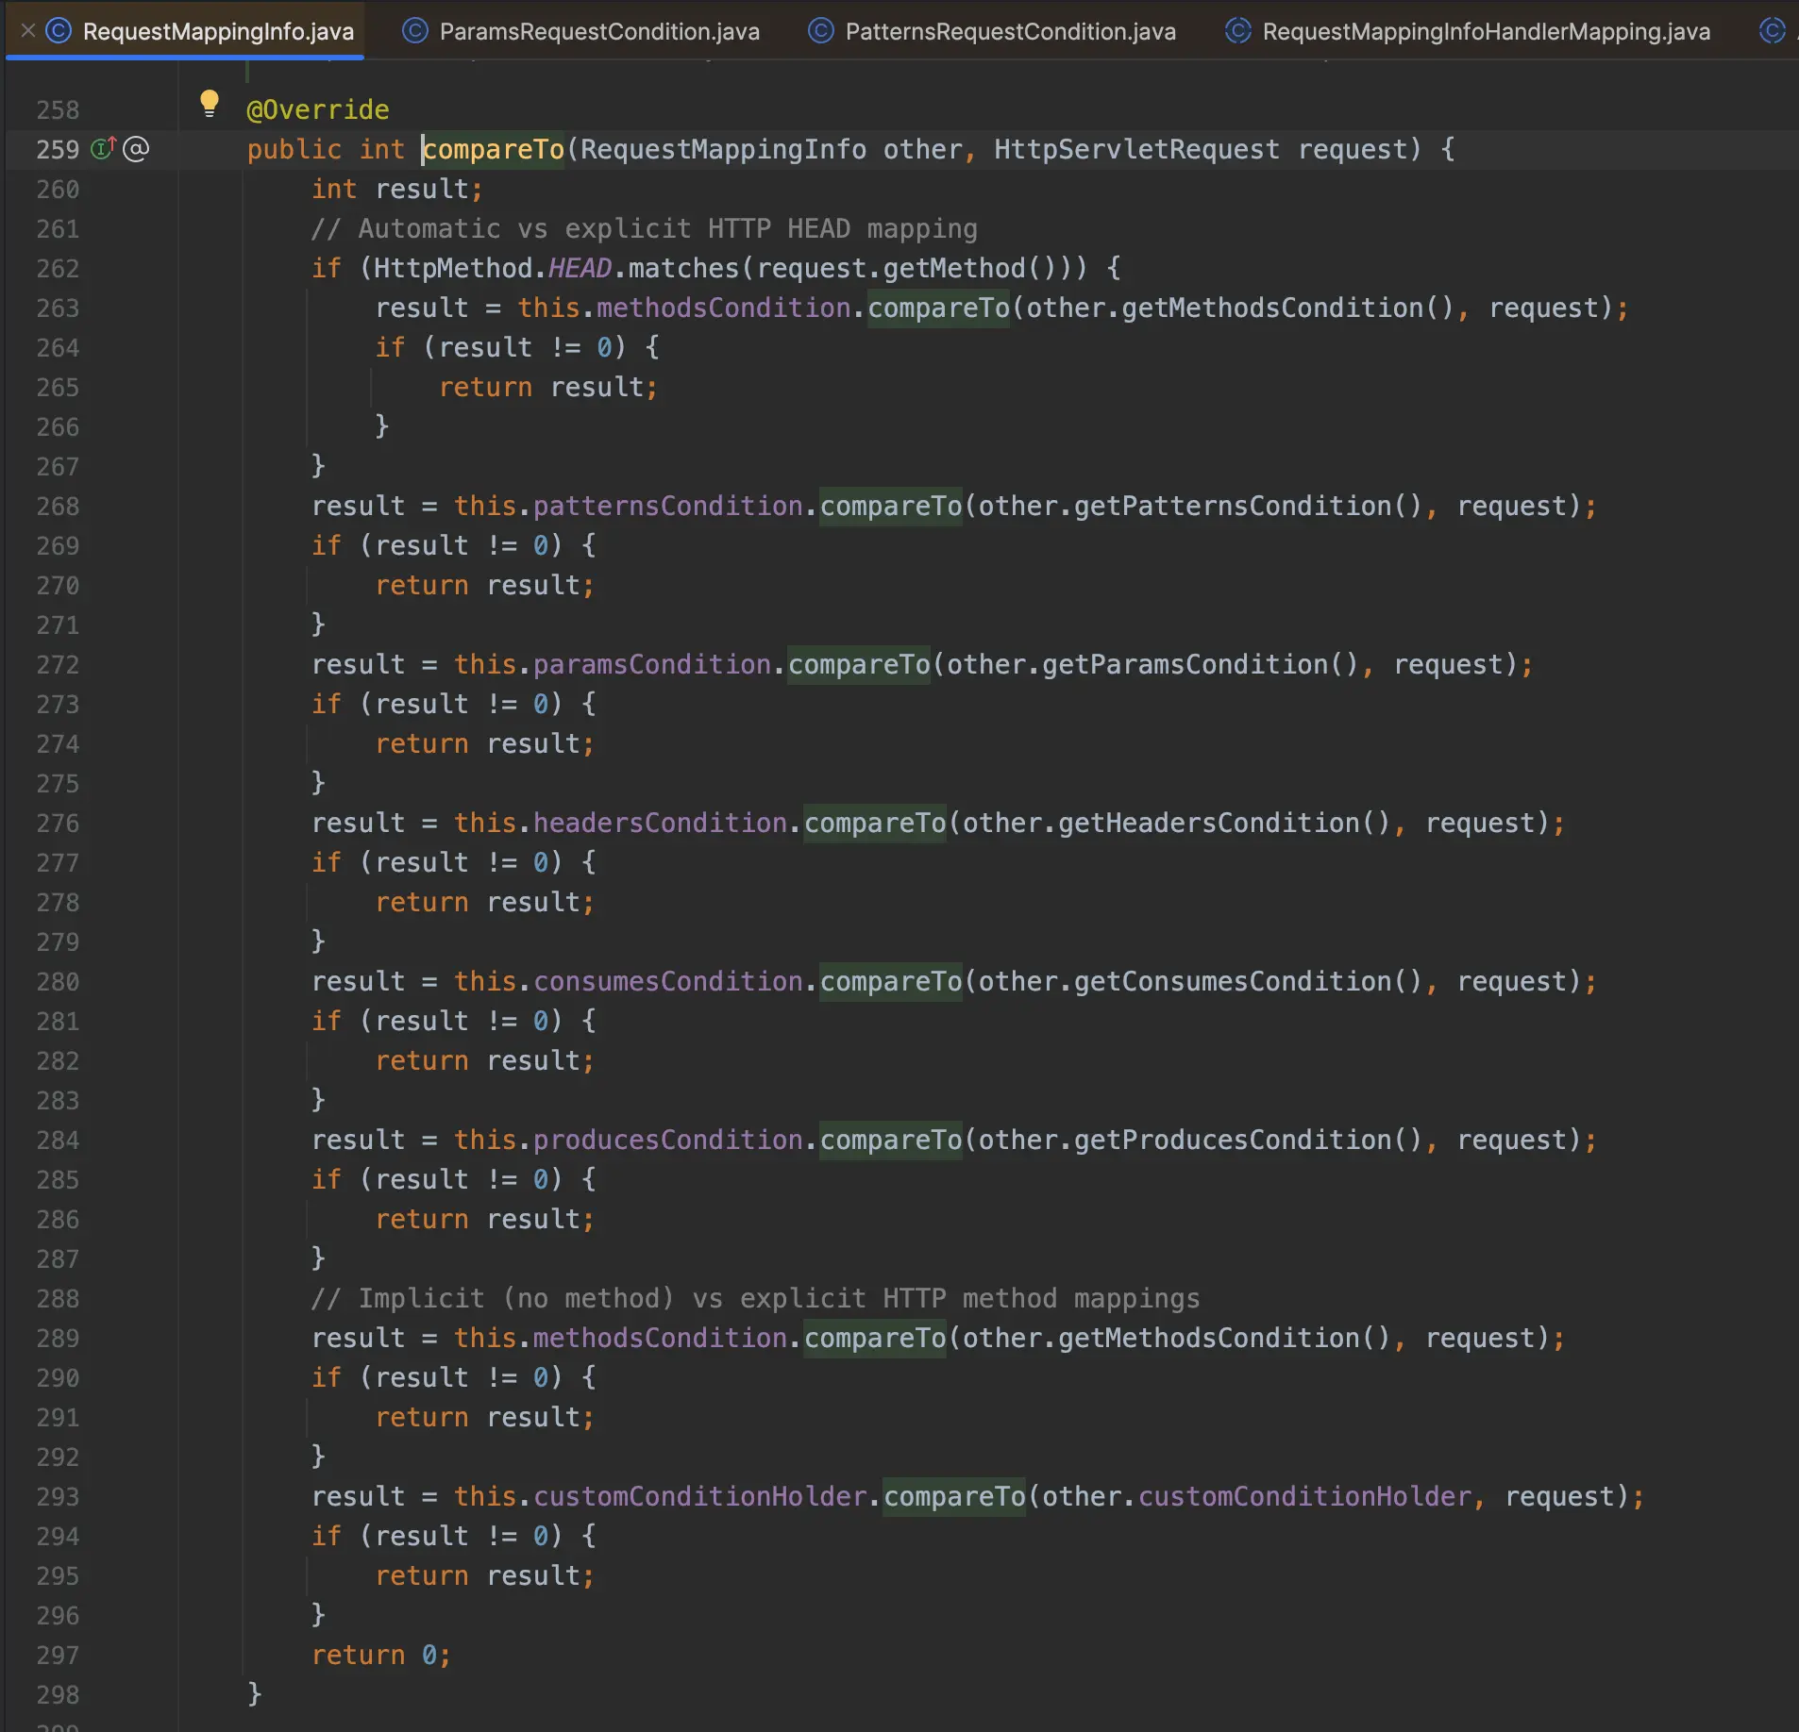The height and width of the screenshot is (1732, 1799).
Task: Click consumesCondition field on line 280
Action: tap(667, 981)
